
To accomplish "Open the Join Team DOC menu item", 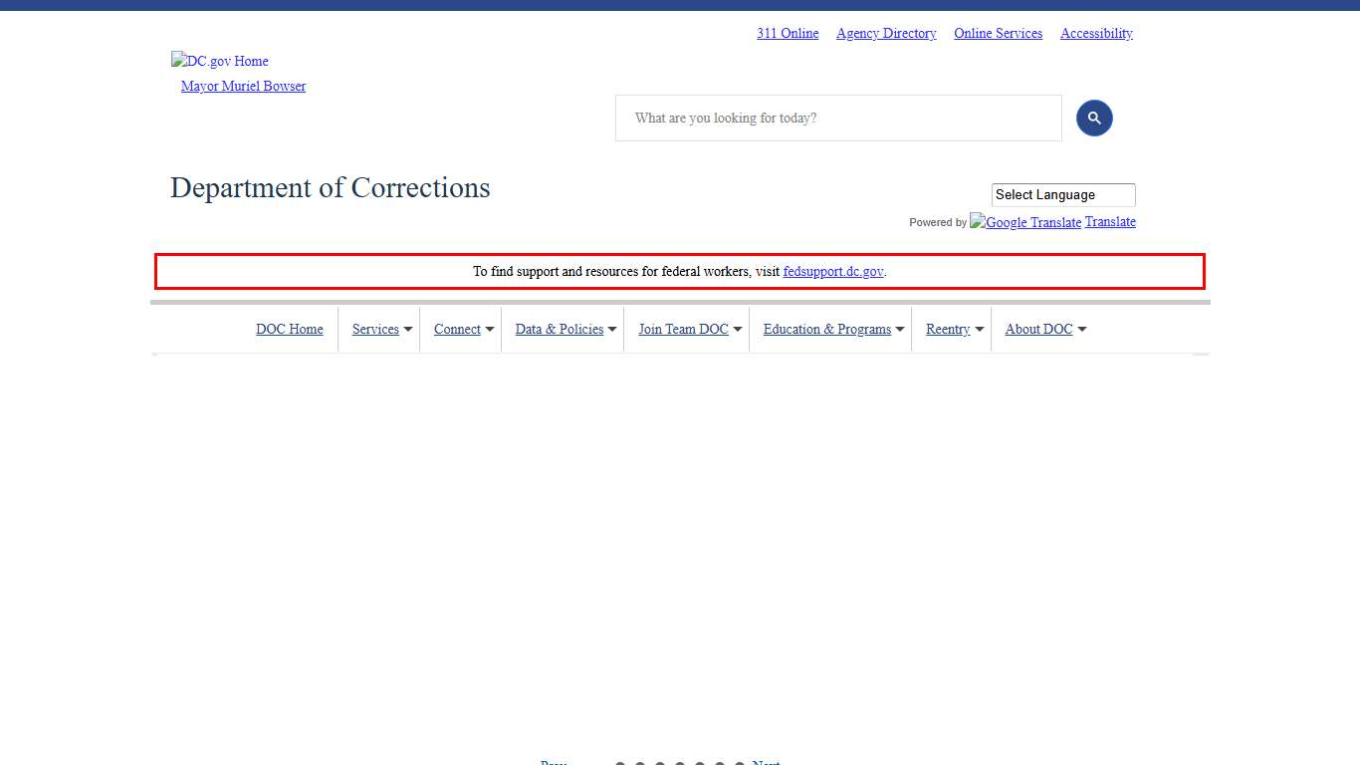I will (x=683, y=330).
